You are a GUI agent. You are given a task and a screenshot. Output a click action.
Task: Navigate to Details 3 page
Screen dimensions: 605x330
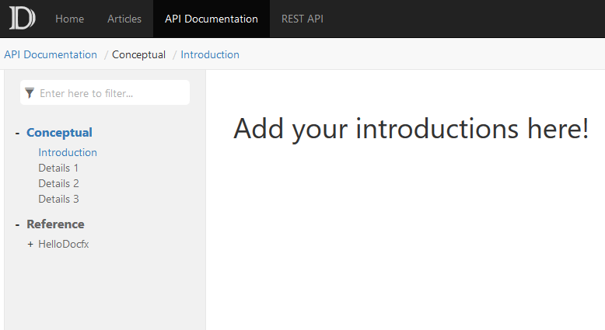(58, 199)
